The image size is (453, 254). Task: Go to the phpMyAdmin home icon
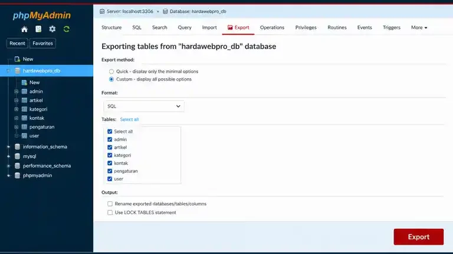click(x=25, y=29)
